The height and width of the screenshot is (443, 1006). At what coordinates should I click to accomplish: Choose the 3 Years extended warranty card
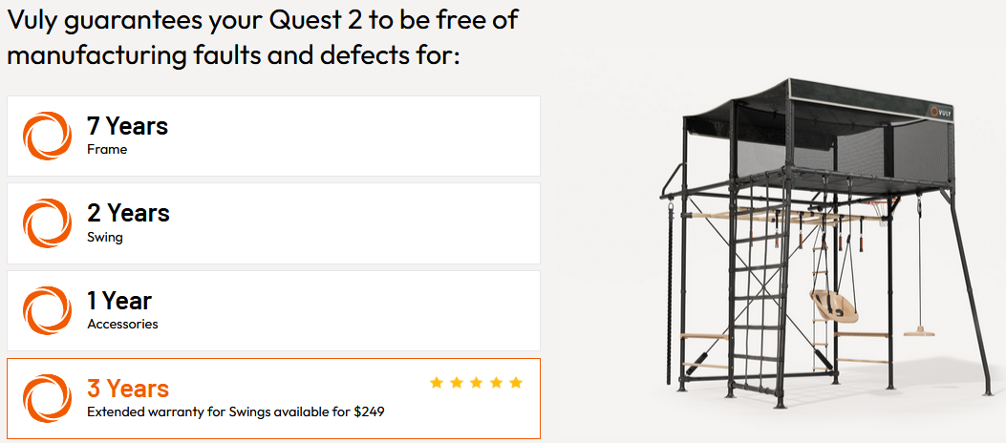click(273, 399)
